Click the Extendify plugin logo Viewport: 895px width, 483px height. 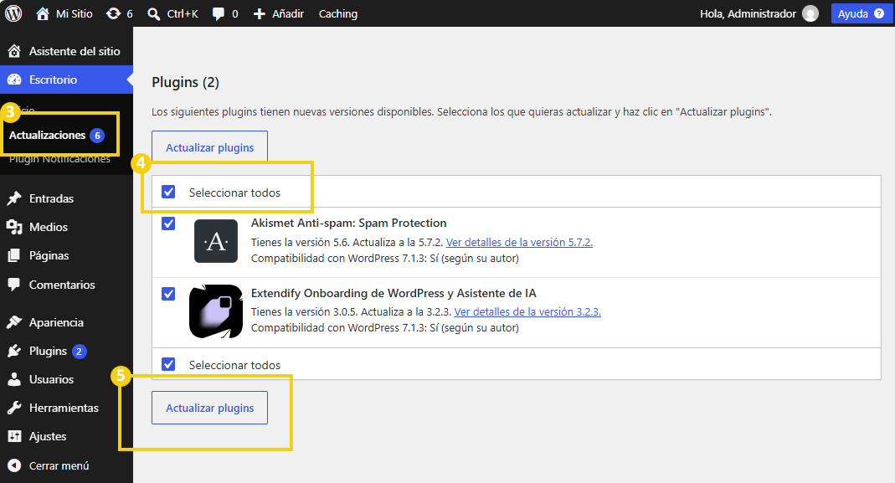(x=216, y=311)
